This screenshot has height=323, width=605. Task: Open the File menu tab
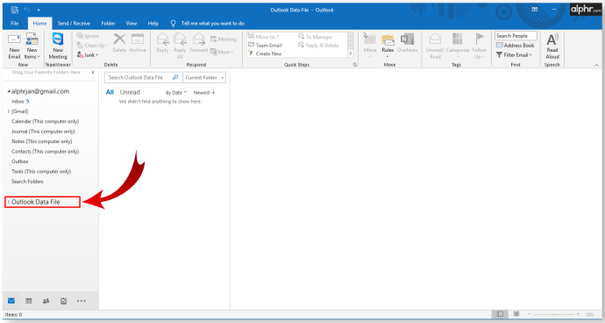15,24
